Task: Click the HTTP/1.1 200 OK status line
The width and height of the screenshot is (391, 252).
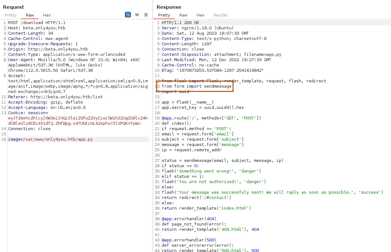Action: (180, 23)
